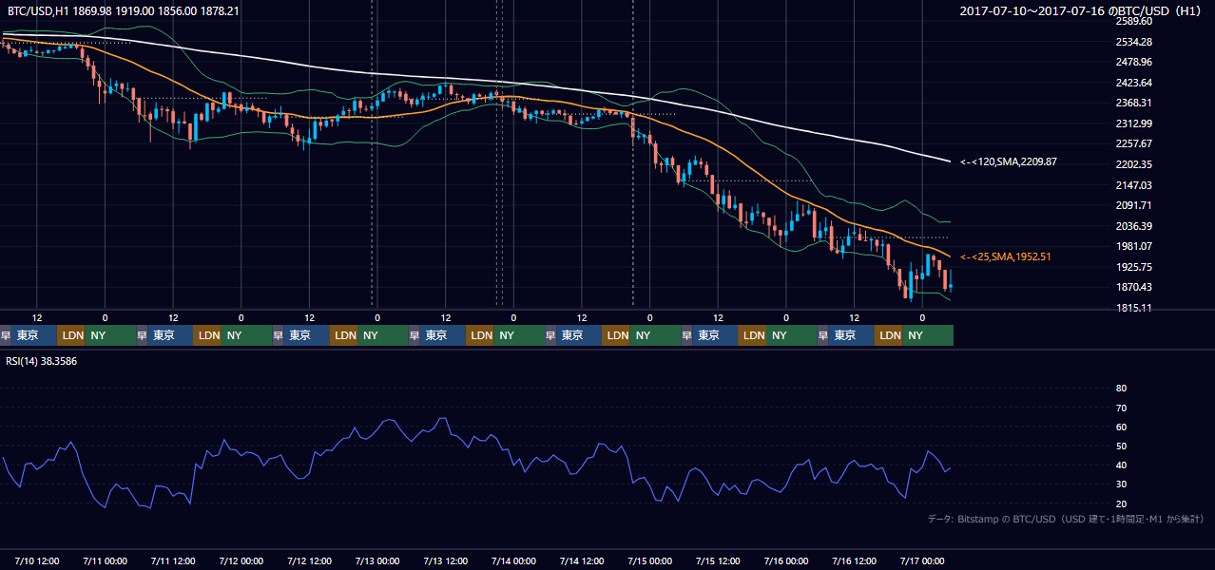1215x570 pixels.
Task: Click the 2257.67 price axis label
Action: pyautogui.click(x=1134, y=143)
